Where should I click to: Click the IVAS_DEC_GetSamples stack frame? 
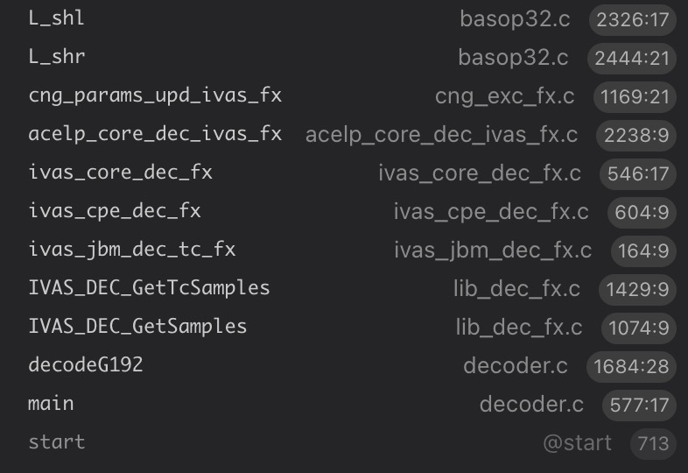[137, 327]
